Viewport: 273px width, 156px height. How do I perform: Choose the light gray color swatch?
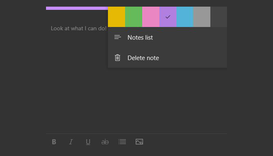[x=202, y=17]
